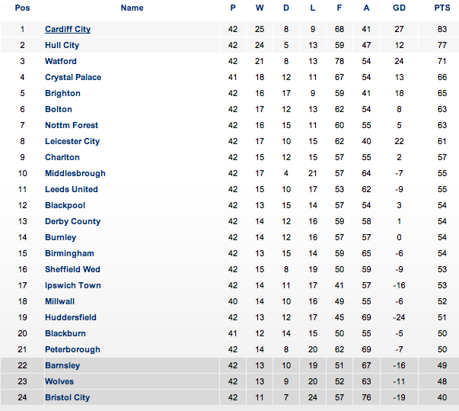This screenshot has height=411, width=459.
Task: Click the Name column header
Action: coord(132,8)
